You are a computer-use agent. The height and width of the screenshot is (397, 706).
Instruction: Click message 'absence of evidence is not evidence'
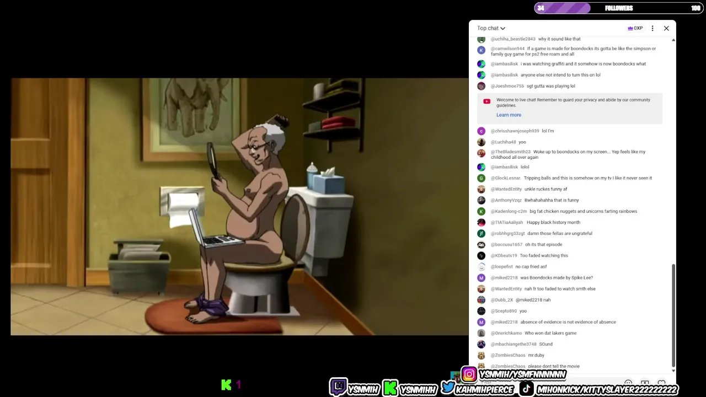(x=568, y=322)
